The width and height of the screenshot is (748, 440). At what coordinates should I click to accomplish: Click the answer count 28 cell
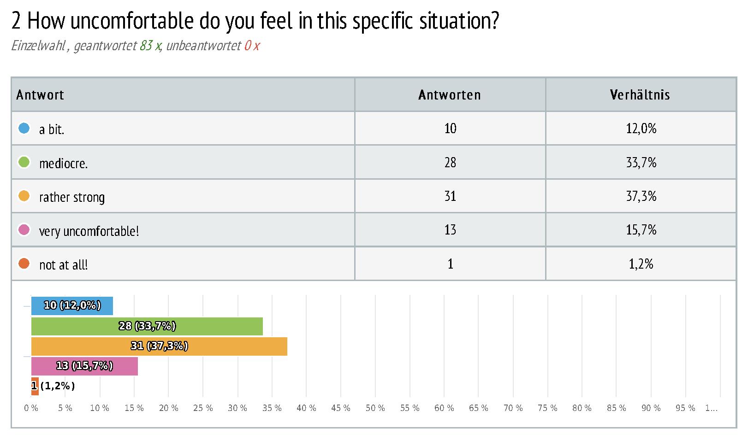450,162
